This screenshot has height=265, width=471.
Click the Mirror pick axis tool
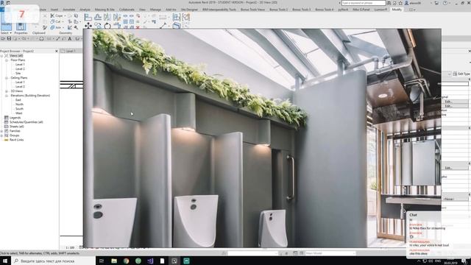pos(107,17)
